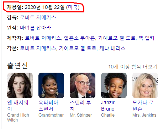
Task: Open the photo above Jahzir Bruno
Action: [114, 85]
